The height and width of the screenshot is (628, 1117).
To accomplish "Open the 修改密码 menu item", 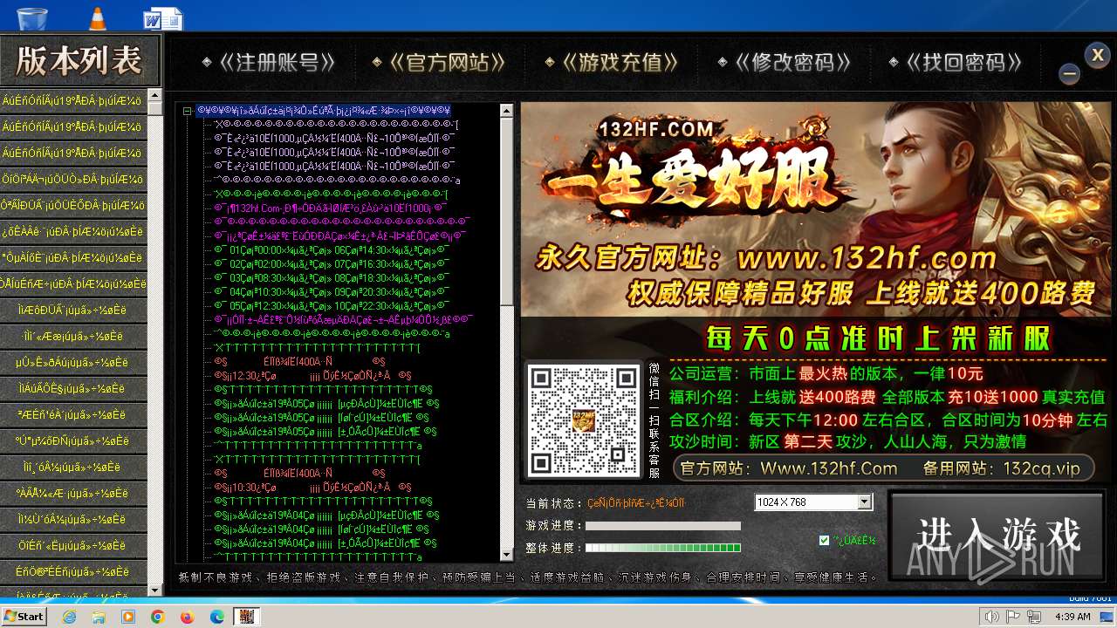I will click(x=785, y=63).
